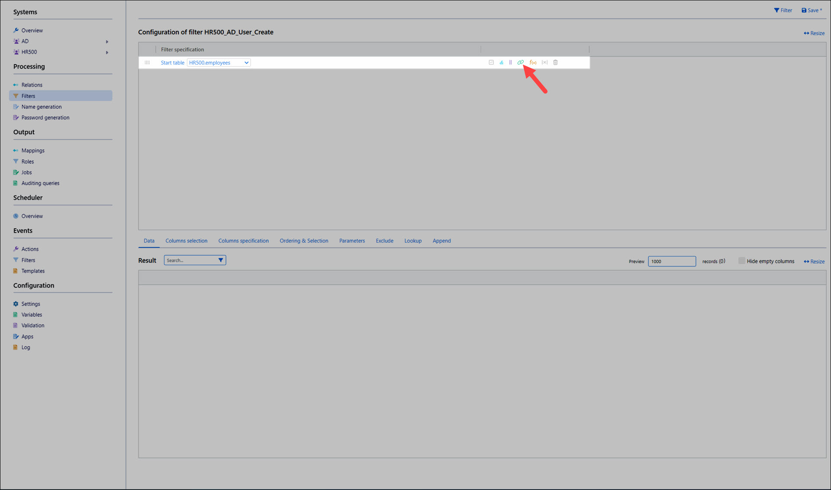
Task: Click the blue ampersand AND icon
Action: [x=501, y=62]
